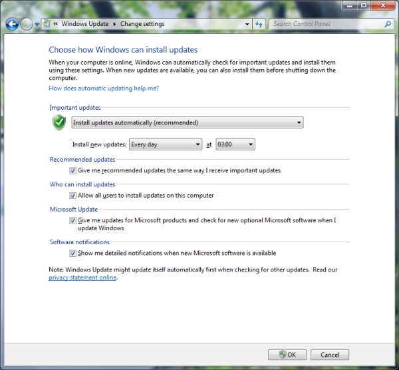Go back with the blue Back arrow
The width and height of the screenshot is (399, 370).
pyautogui.click(x=12, y=25)
